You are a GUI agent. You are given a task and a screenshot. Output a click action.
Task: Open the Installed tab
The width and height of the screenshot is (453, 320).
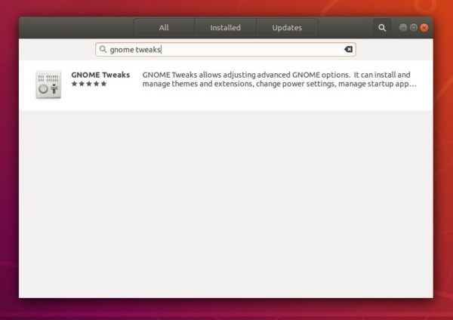pos(225,28)
